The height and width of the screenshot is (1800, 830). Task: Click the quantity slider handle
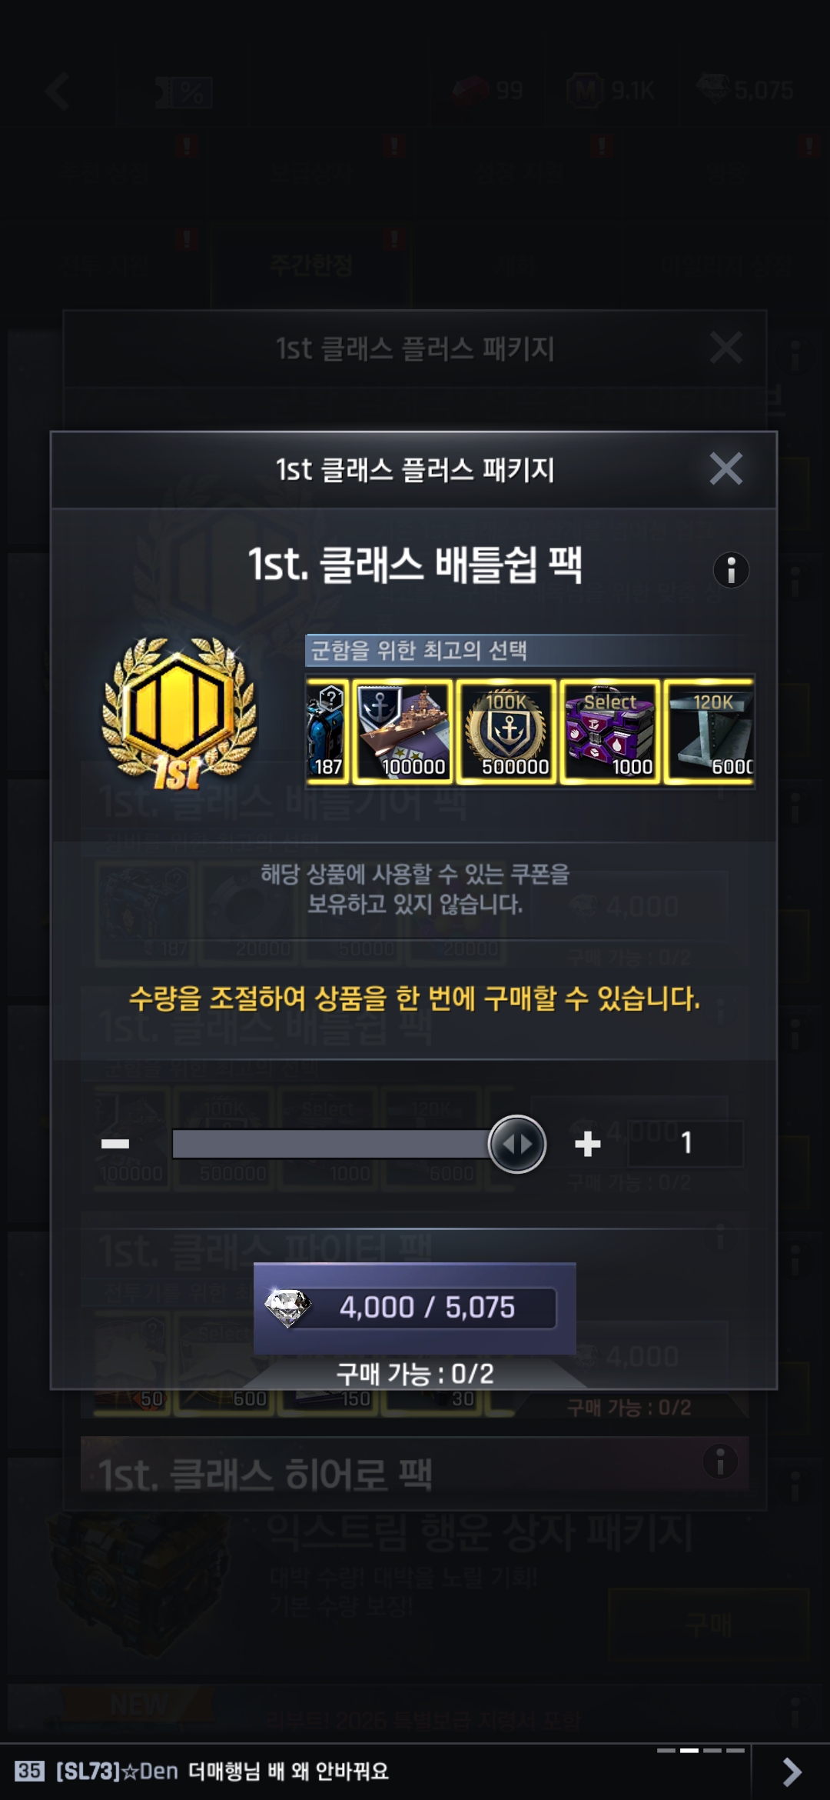click(517, 1144)
